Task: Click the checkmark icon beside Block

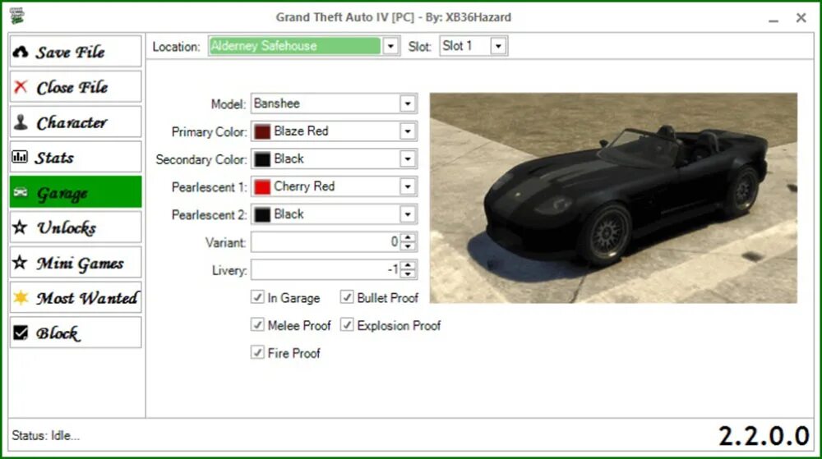Action: [21, 333]
